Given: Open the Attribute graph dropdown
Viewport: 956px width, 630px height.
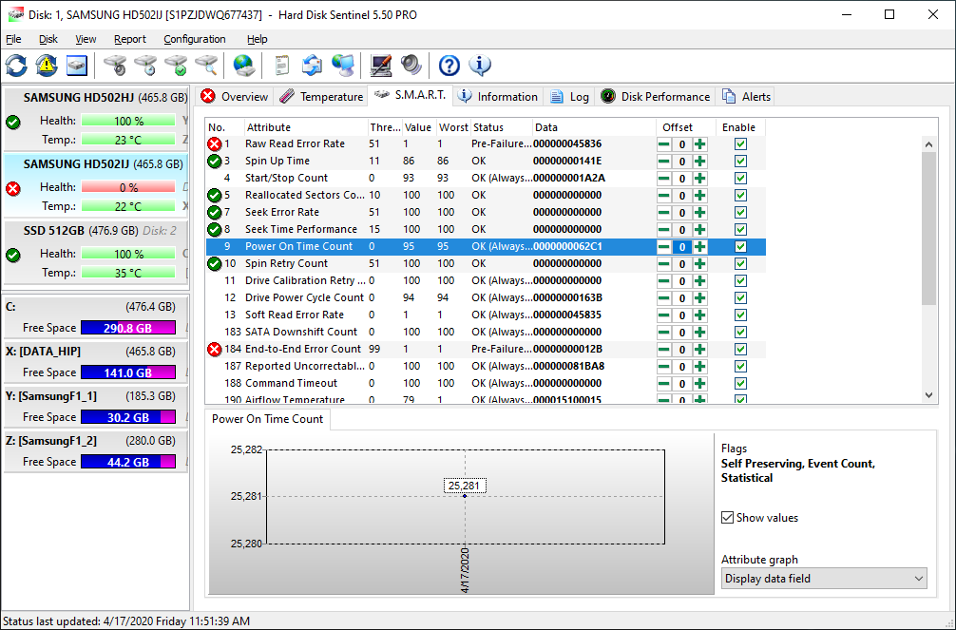Looking at the screenshot, I should tap(824, 579).
